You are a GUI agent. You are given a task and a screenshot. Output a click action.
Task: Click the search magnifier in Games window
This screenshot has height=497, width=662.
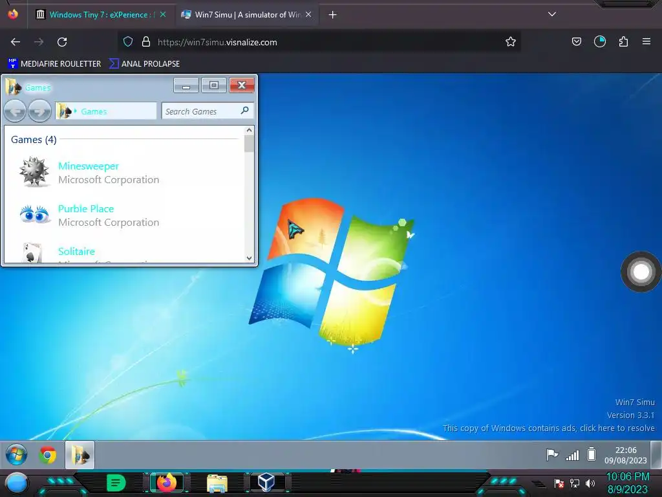[244, 110]
